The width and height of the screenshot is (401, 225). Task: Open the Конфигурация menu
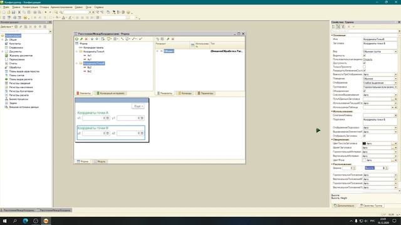[x=30, y=7]
